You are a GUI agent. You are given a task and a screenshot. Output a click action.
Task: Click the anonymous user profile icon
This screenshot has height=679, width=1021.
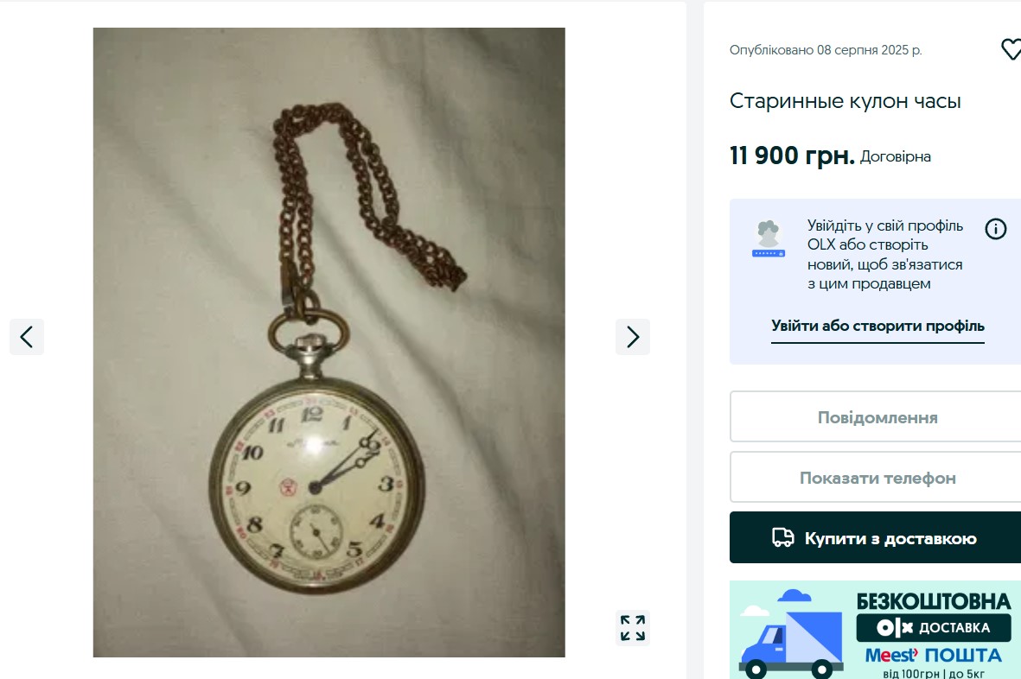click(769, 238)
